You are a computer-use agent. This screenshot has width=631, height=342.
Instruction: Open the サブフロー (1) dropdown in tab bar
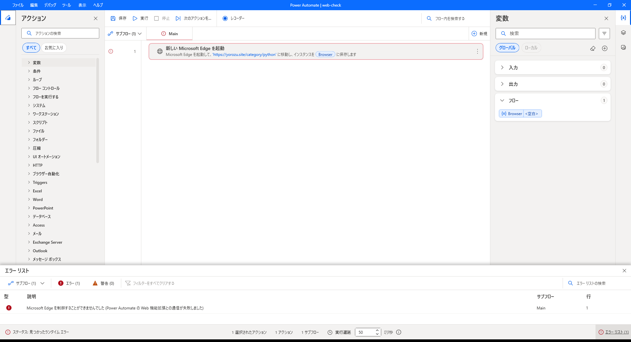(125, 34)
